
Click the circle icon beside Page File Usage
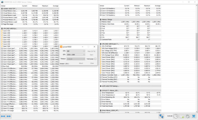2,24
